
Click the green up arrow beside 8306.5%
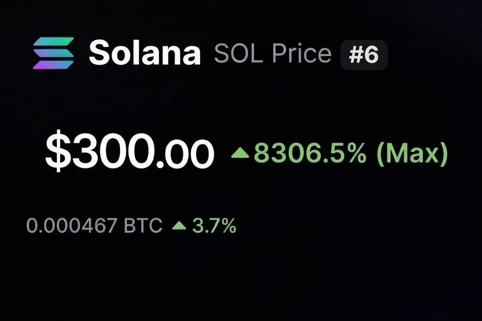tap(240, 152)
